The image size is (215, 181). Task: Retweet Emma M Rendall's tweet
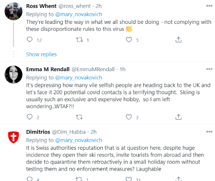click(x=79, y=117)
